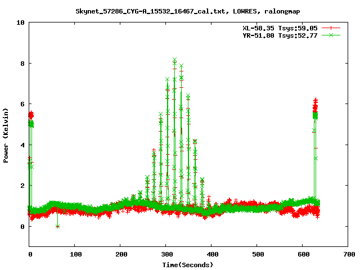Click the x-axis tick label 700
The width and height of the screenshot is (360, 270).
click(349, 254)
